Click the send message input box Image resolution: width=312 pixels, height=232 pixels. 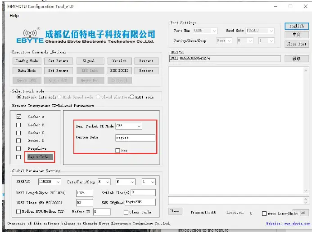[237, 201]
